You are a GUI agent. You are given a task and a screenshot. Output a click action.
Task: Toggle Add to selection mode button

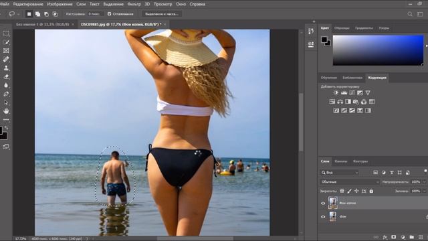tap(37, 14)
